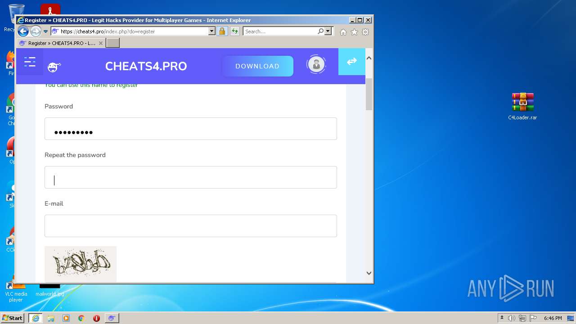Image resolution: width=576 pixels, height=324 pixels.
Task: Open Favorites star icon
Action: click(355, 32)
